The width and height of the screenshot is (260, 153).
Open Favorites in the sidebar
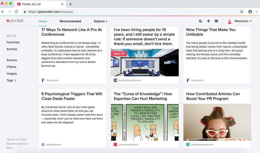[x=13, y=42]
